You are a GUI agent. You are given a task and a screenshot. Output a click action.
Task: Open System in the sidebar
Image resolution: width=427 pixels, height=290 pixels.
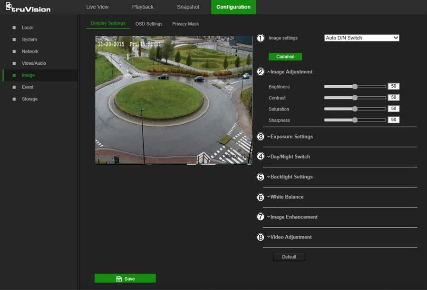click(x=29, y=40)
